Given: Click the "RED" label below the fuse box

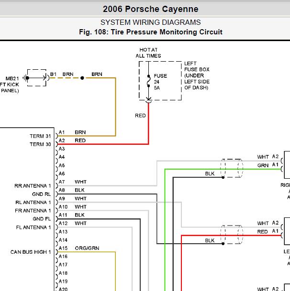Looking at the screenshot, I should (x=140, y=116).
